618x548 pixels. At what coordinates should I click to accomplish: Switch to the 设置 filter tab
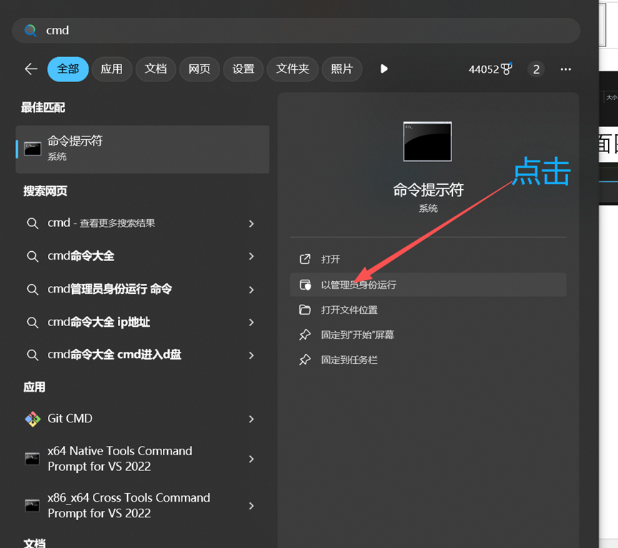(243, 69)
